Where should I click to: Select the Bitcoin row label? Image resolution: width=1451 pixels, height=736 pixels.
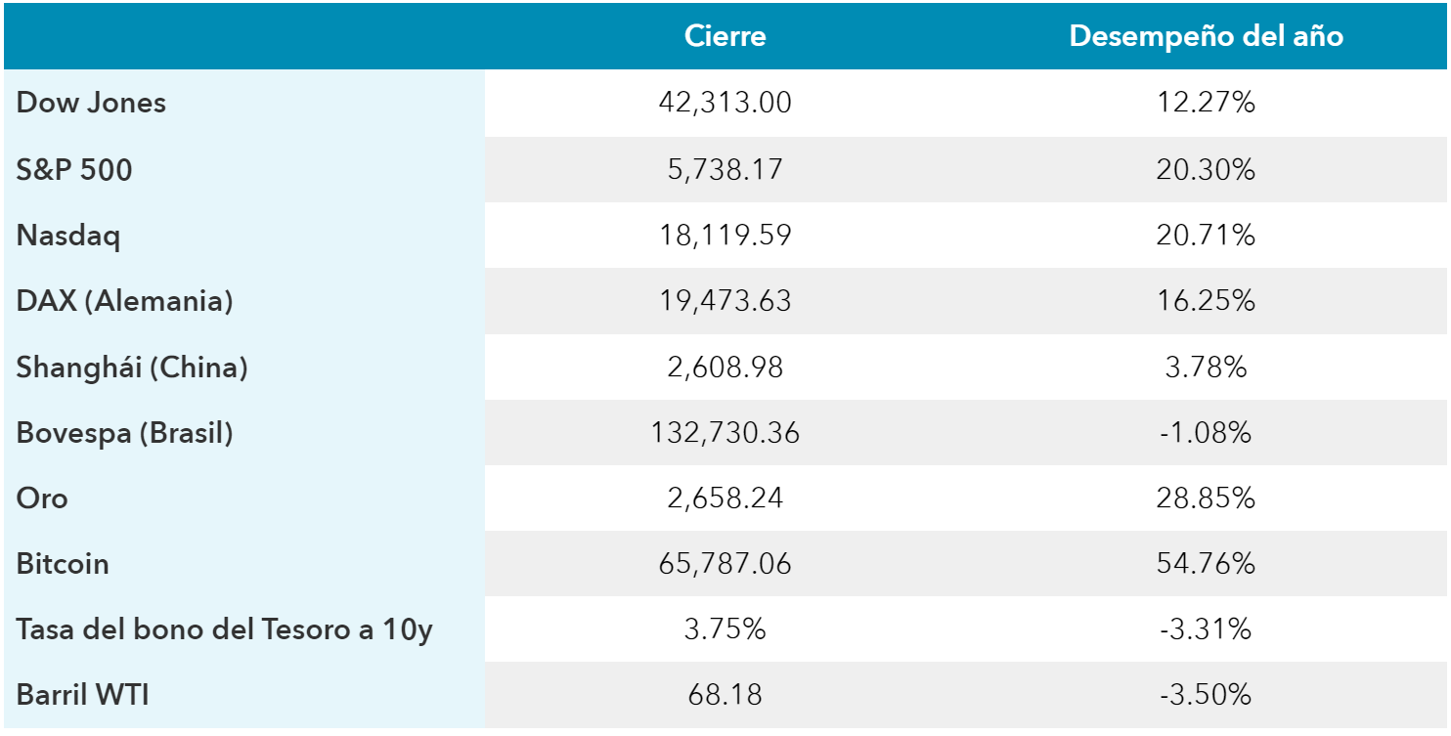(x=63, y=564)
